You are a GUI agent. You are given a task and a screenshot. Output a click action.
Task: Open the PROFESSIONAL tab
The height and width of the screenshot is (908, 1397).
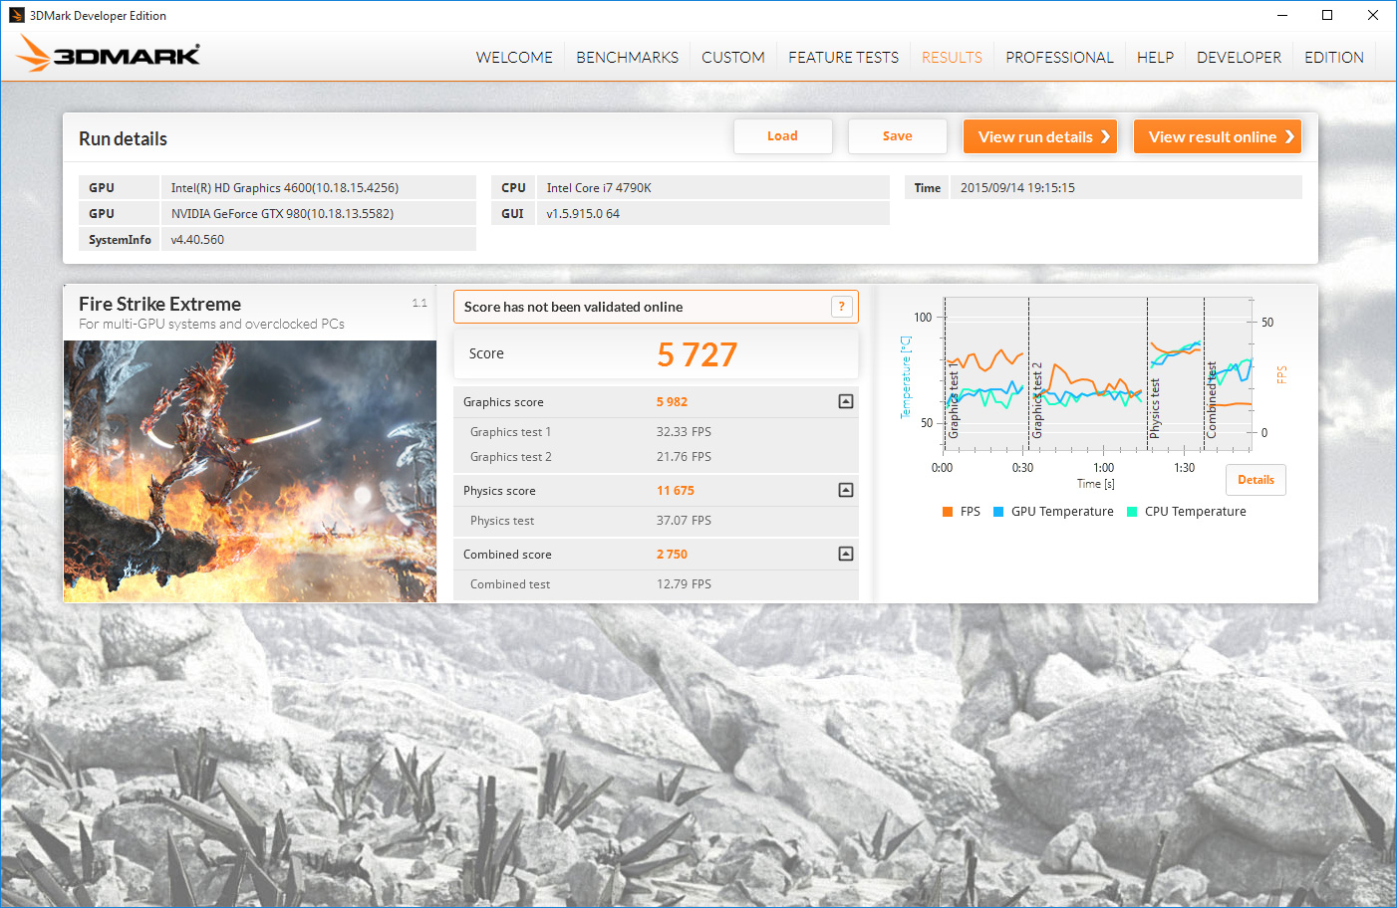(x=1059, y=58)
